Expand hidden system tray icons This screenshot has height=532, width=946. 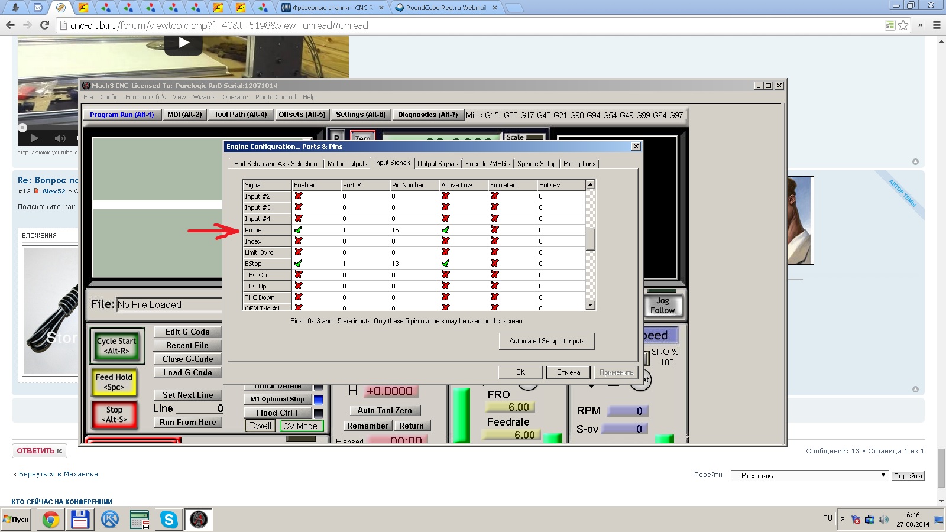pos(843,519)
